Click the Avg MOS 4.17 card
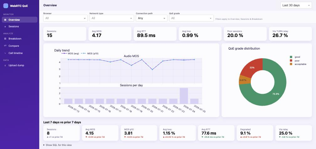The width and height of the screenshot is (316, 149). (x=110, y=34)
